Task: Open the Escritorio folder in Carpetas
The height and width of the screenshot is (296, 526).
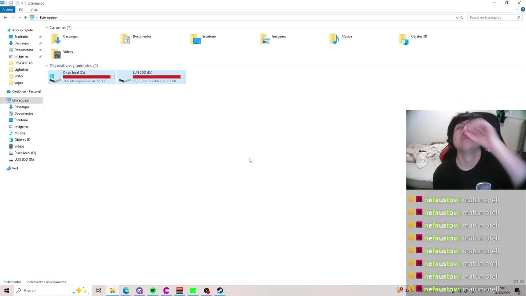Action: click(x=203, y=39)
